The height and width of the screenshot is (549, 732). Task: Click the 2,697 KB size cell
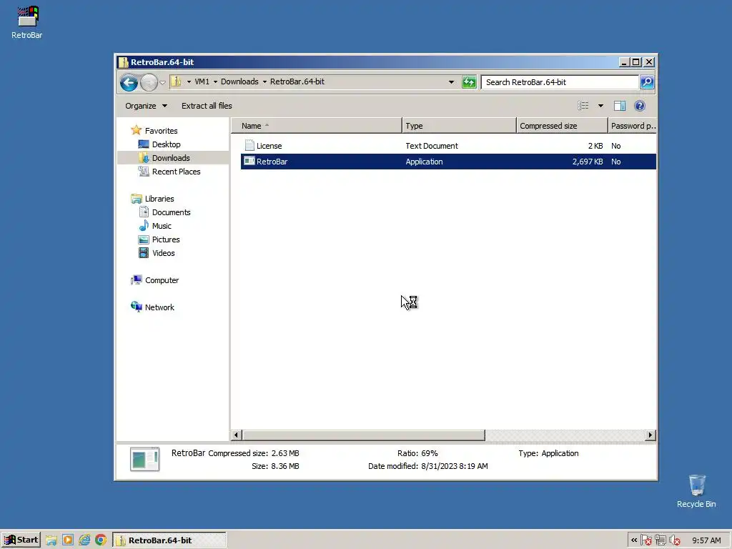[x=588, y=162]
